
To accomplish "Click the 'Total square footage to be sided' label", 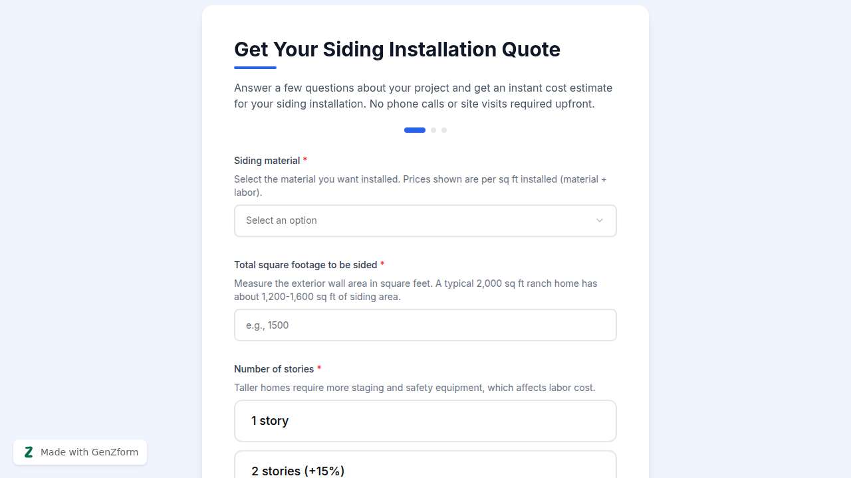I will pyautogui.click(x=306, y=264).
